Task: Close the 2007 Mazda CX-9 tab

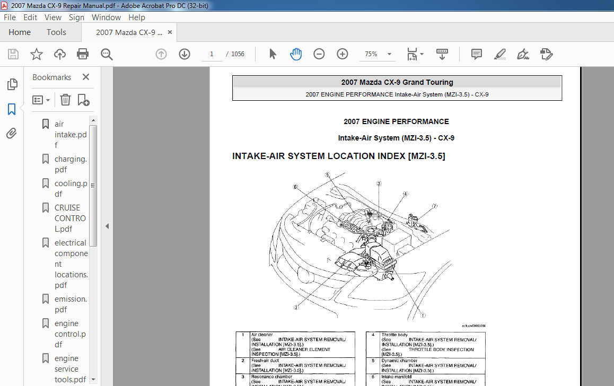Action: [170, 32]
